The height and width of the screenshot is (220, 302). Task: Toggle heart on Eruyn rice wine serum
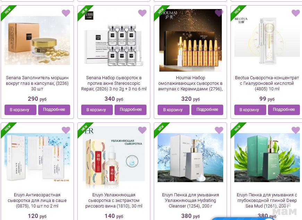142,130
